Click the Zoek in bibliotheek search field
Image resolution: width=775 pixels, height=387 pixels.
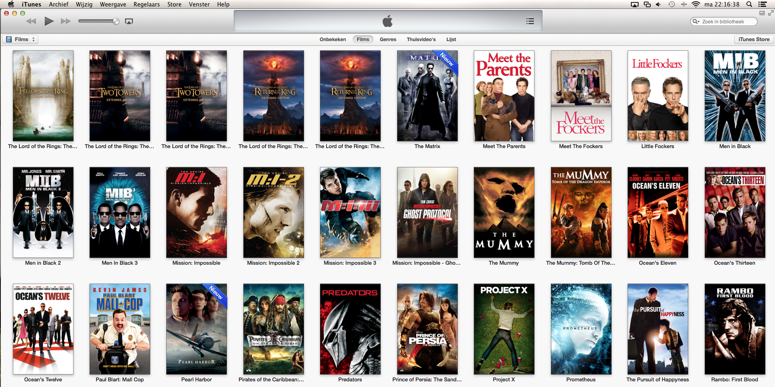(723, 22)
